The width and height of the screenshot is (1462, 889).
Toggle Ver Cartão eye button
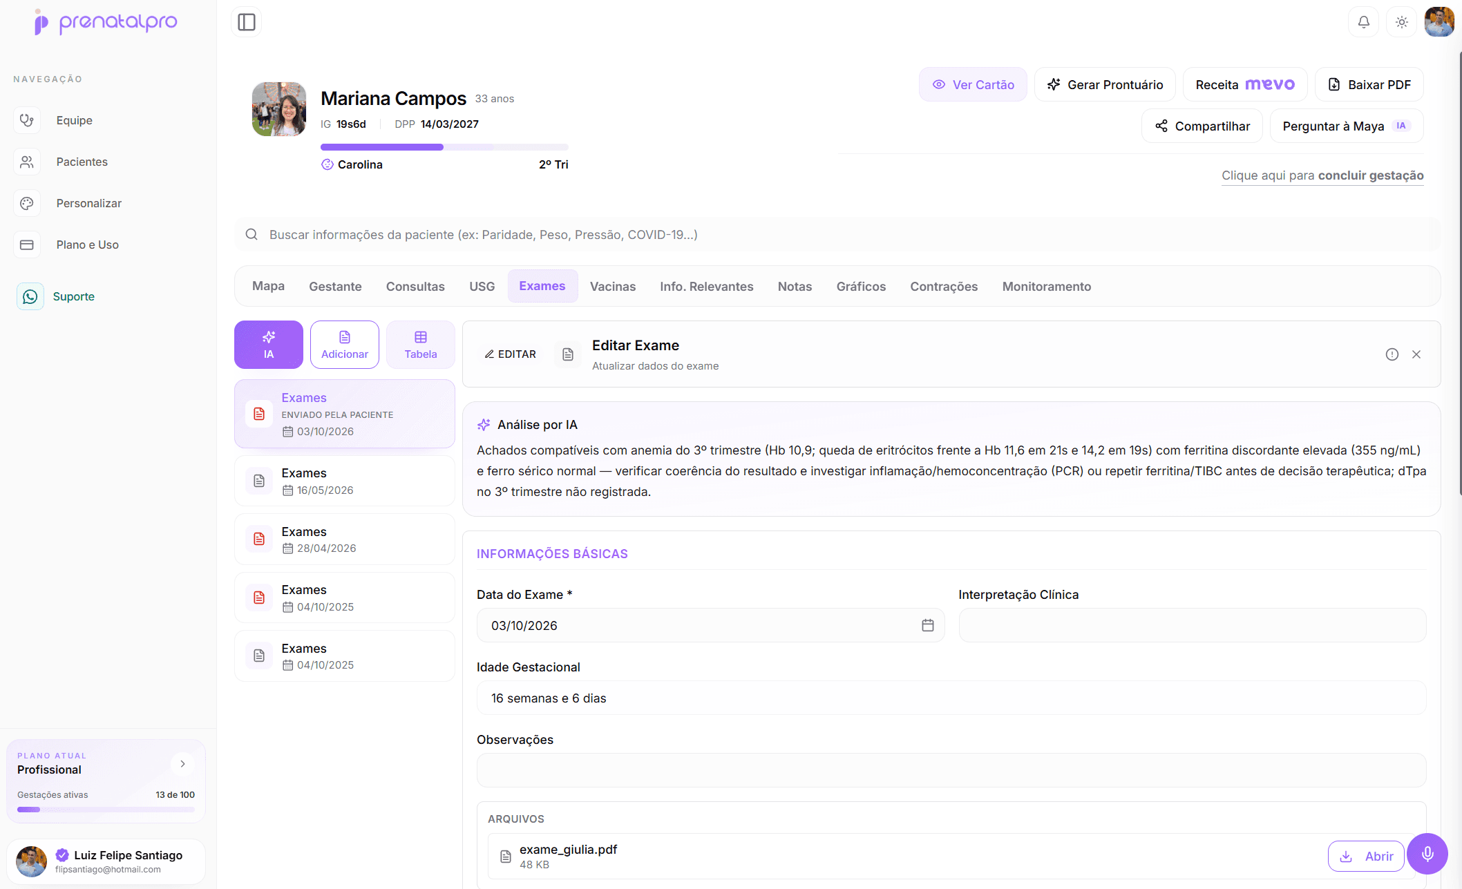(973, 84)
